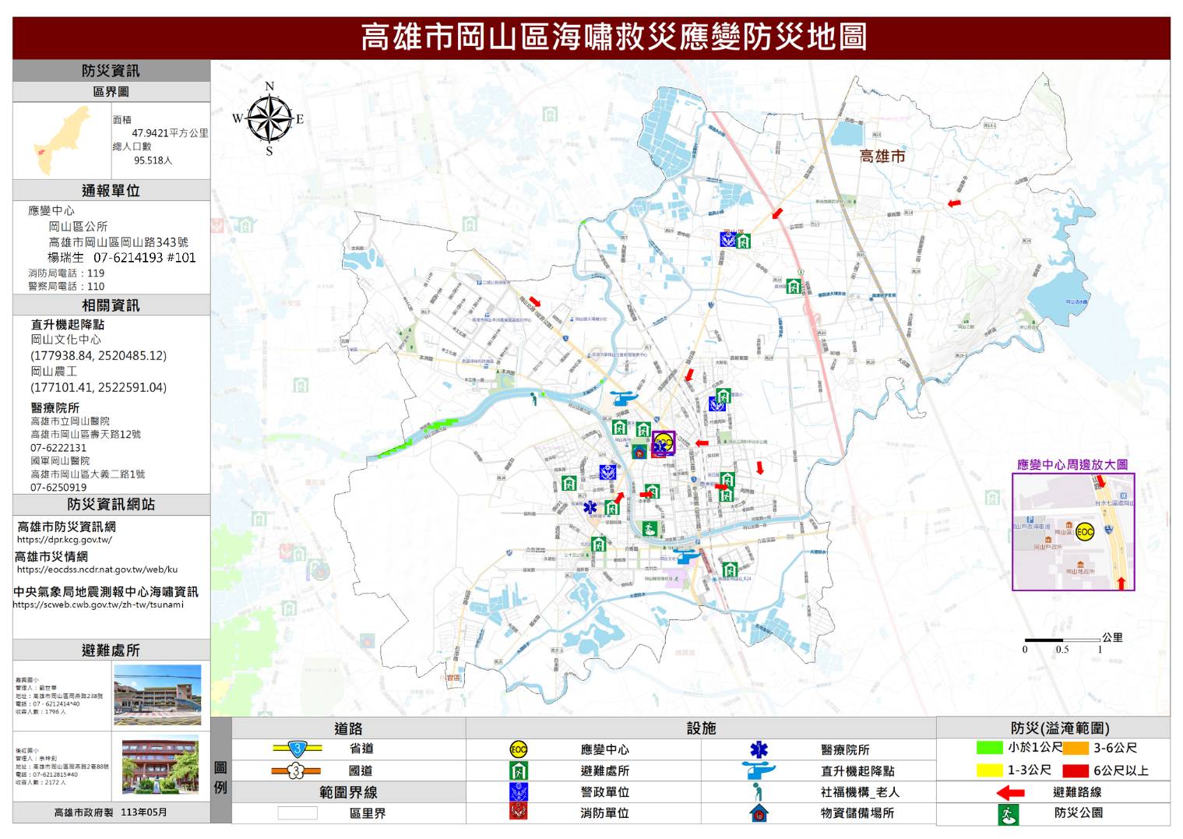Click the 消防局電話:119 line
Screen dimensions: 1183x839
(66, 273)
